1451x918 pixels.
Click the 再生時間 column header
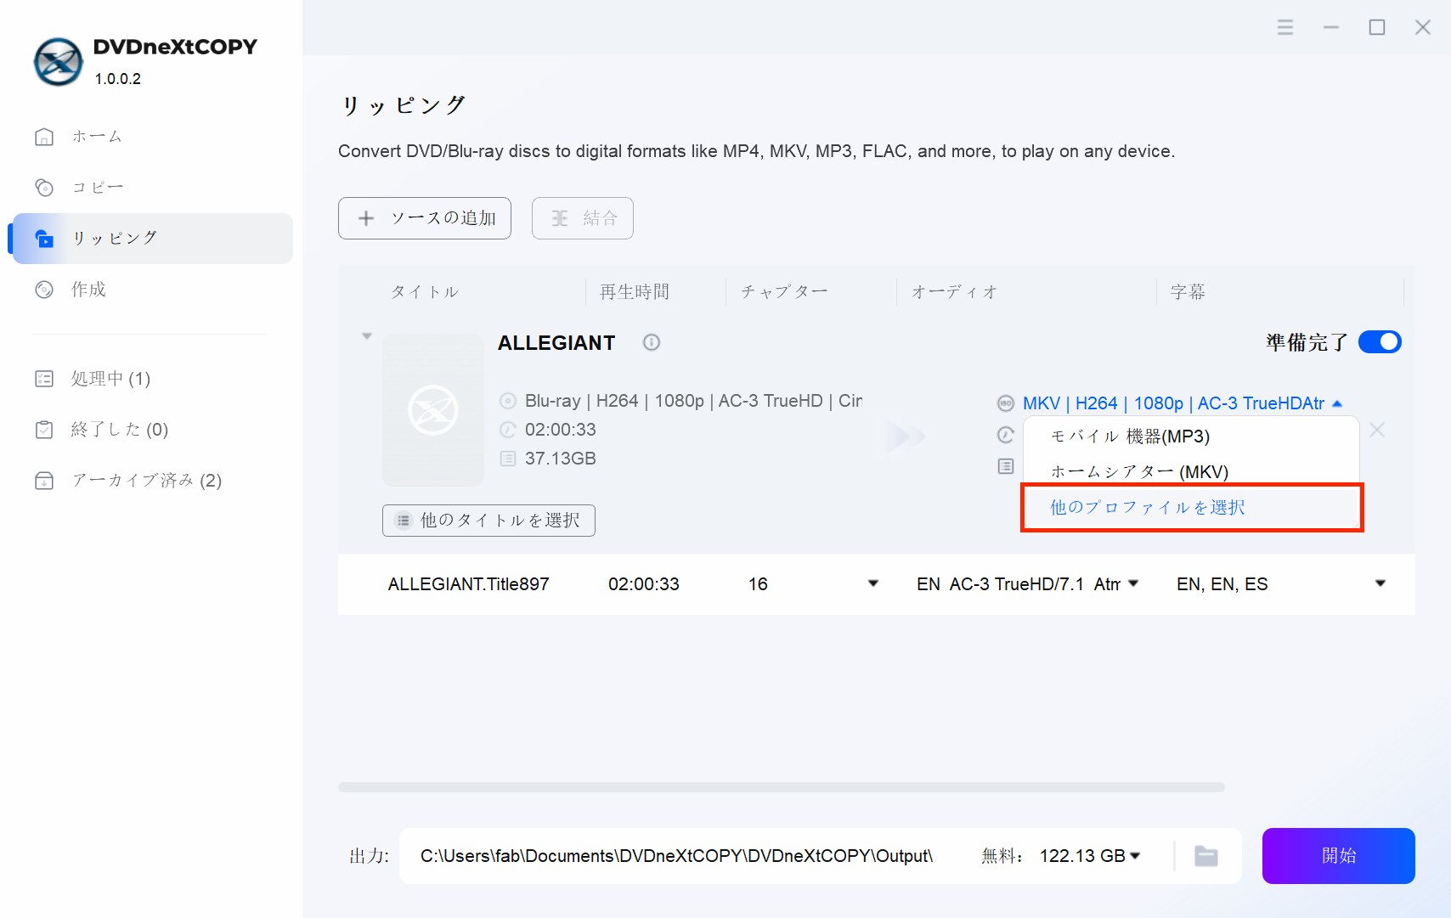pos(635,292)
